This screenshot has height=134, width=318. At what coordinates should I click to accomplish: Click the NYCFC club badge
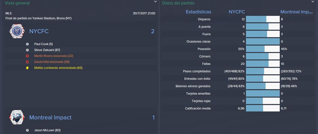[17, 31]
